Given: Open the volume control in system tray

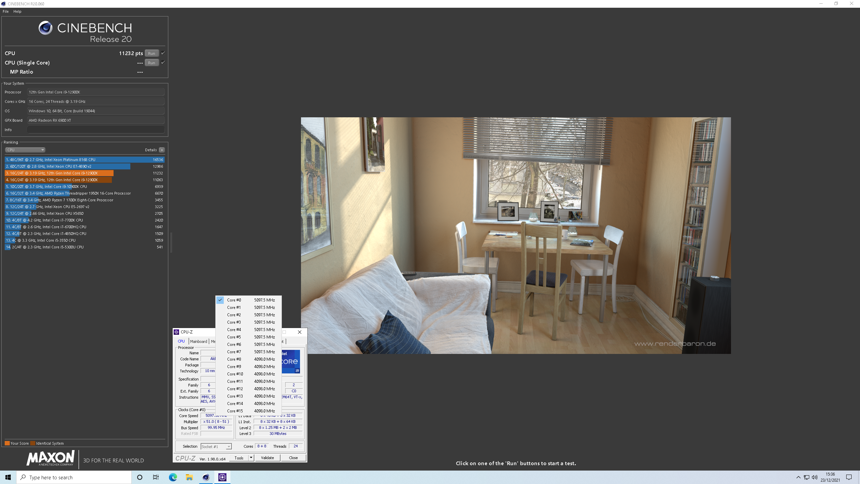Looking at the screenshot, I should 815,477.
